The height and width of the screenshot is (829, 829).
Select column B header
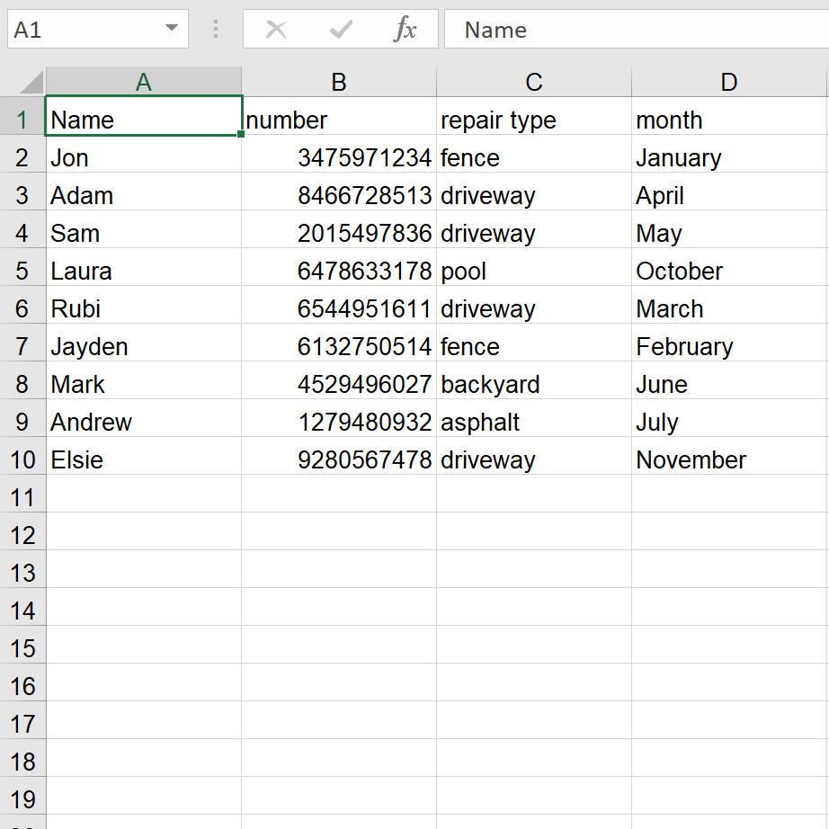point(339,82)
